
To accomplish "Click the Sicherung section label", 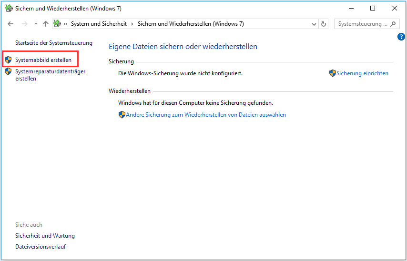I will coord(121,61).
